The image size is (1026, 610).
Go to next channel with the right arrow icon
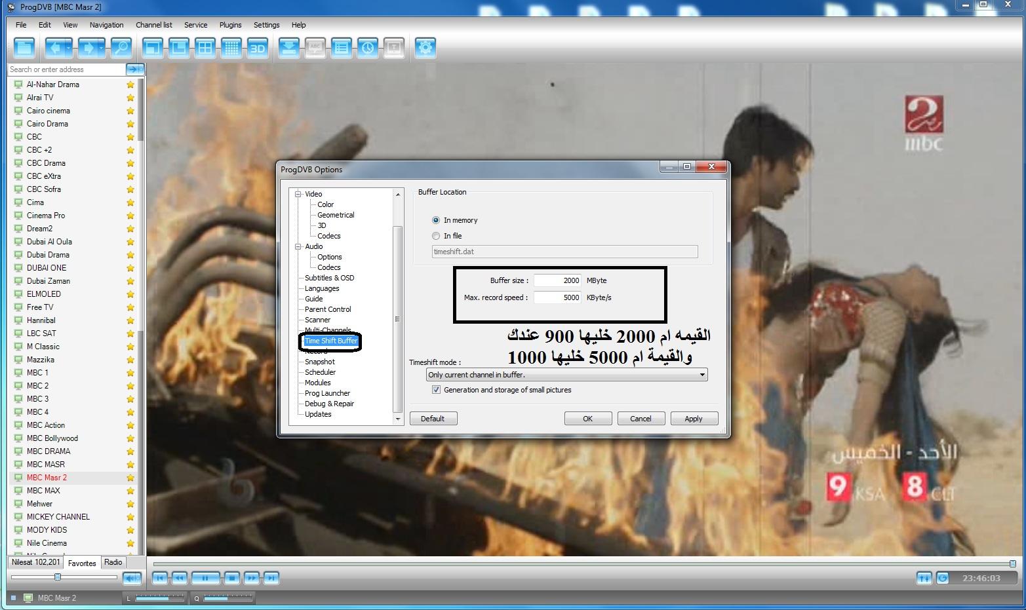click(x=88, y=48)
